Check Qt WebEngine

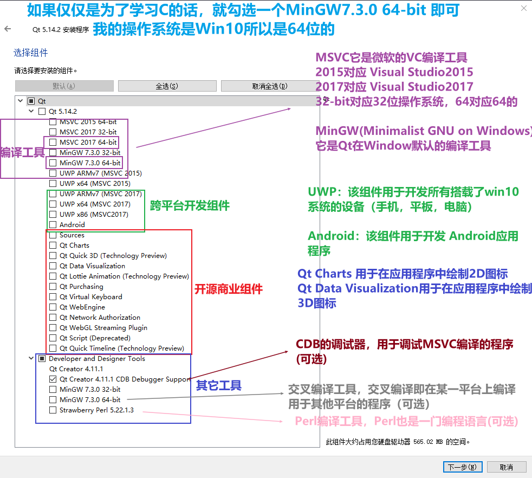pyautogui.click(x=53, y=307)
